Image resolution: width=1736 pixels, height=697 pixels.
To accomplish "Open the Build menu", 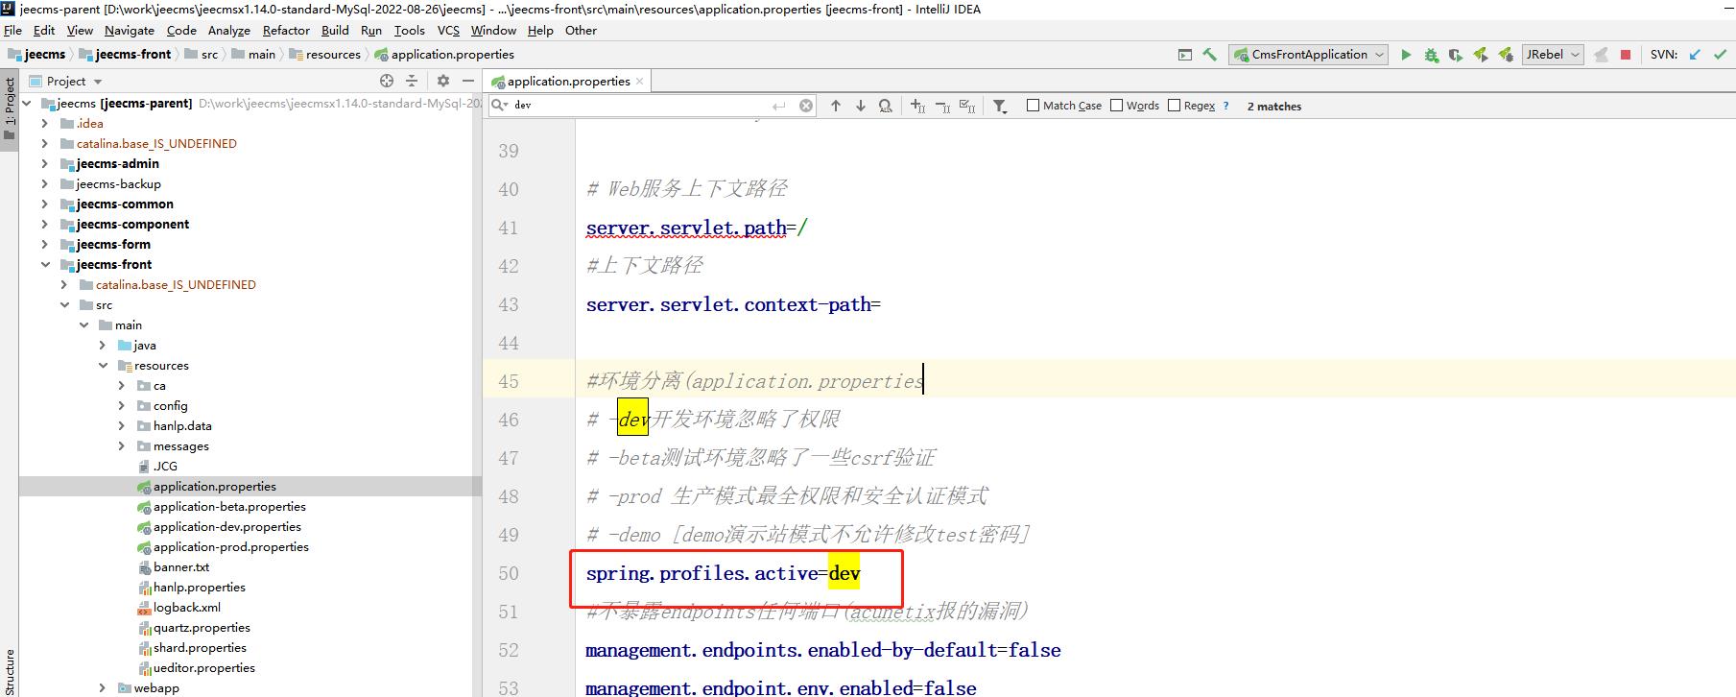I will (335, 31).
